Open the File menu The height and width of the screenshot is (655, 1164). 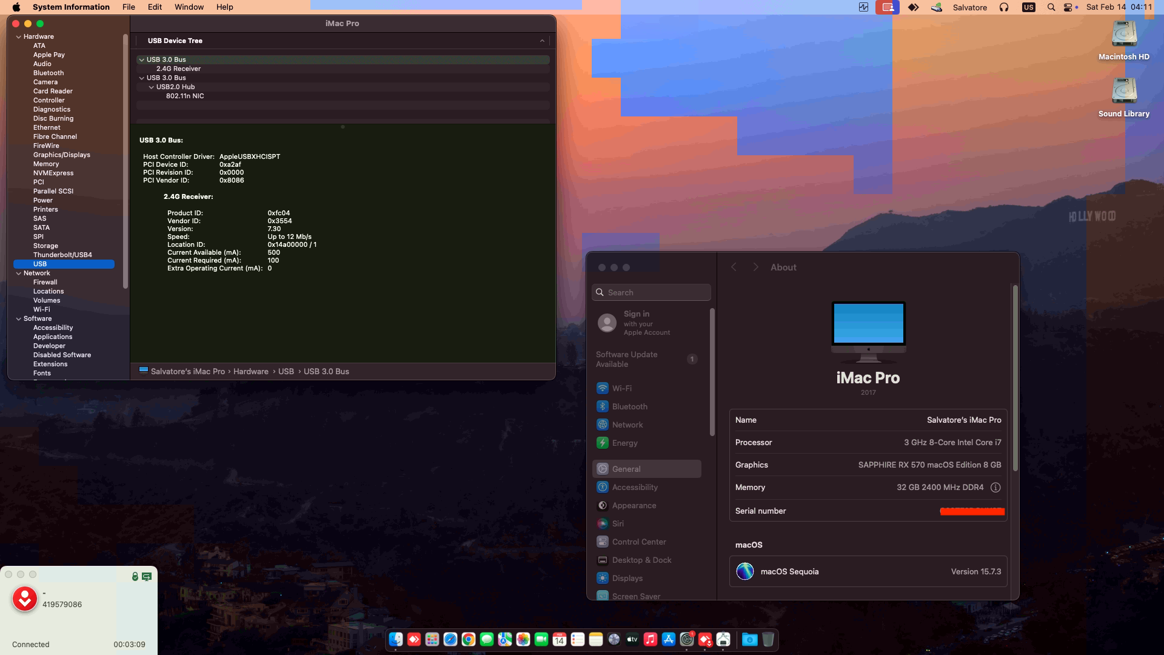click(x=129, y=7)
